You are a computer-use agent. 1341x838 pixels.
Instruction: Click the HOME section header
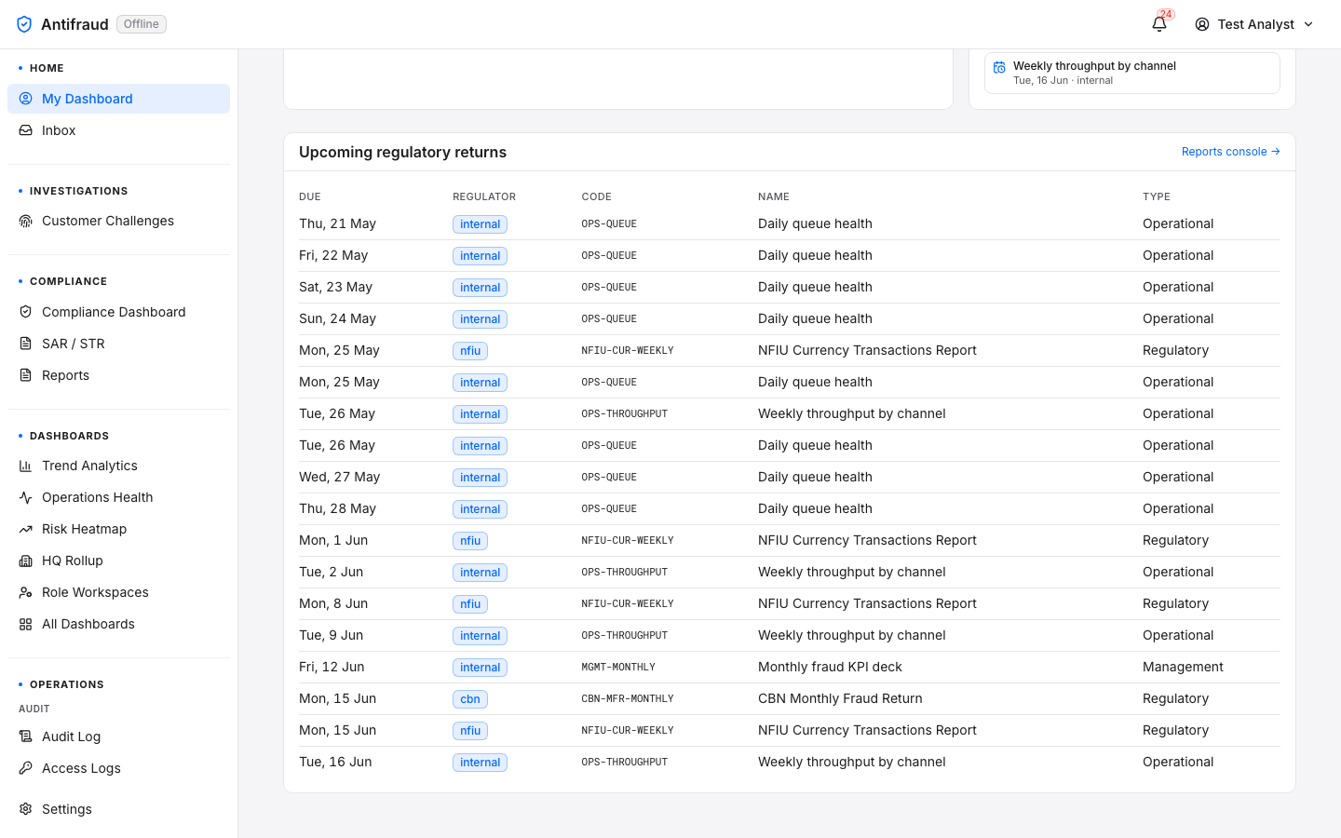coord(47,68)
